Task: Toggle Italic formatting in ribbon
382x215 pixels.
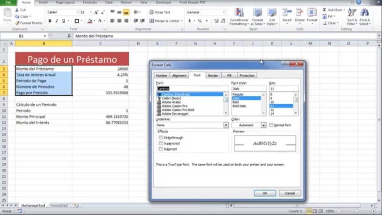Action: (57, 21)
